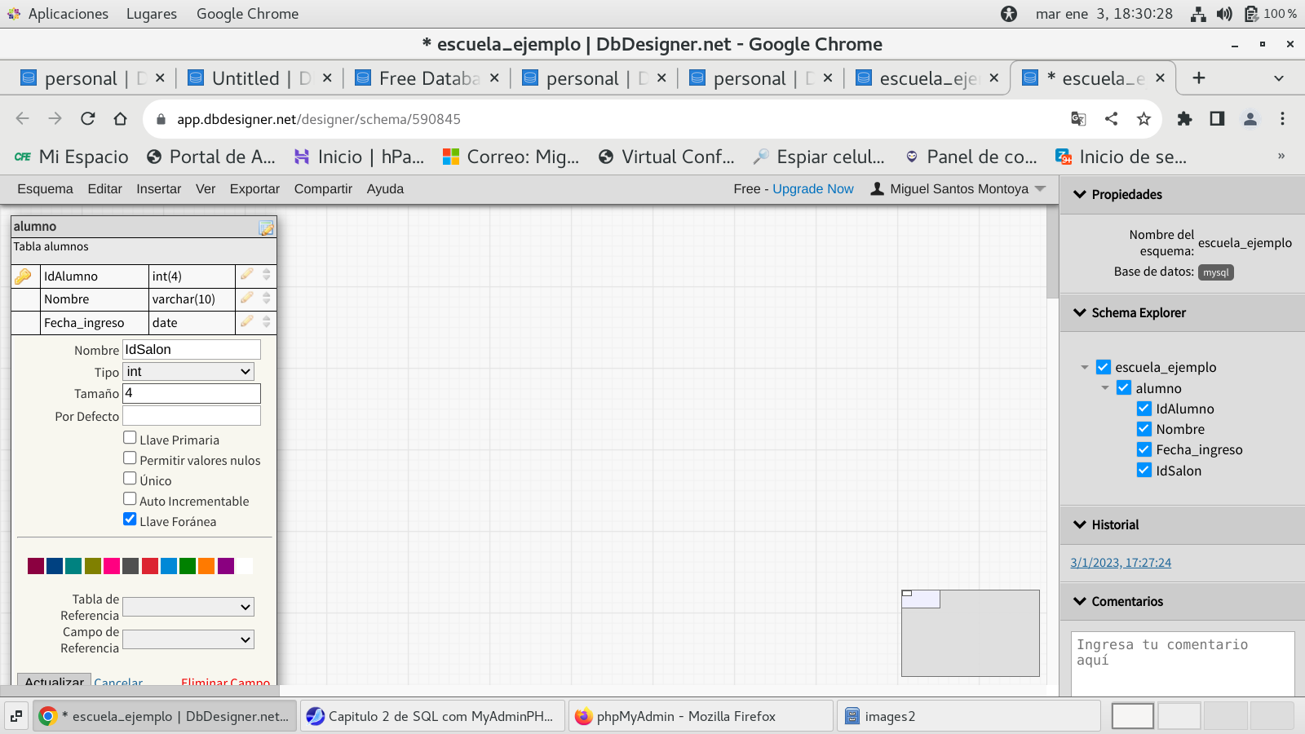This screenshot has width=1305, height=734.
Task: Pick the pink color swatch
Action: 112,566
